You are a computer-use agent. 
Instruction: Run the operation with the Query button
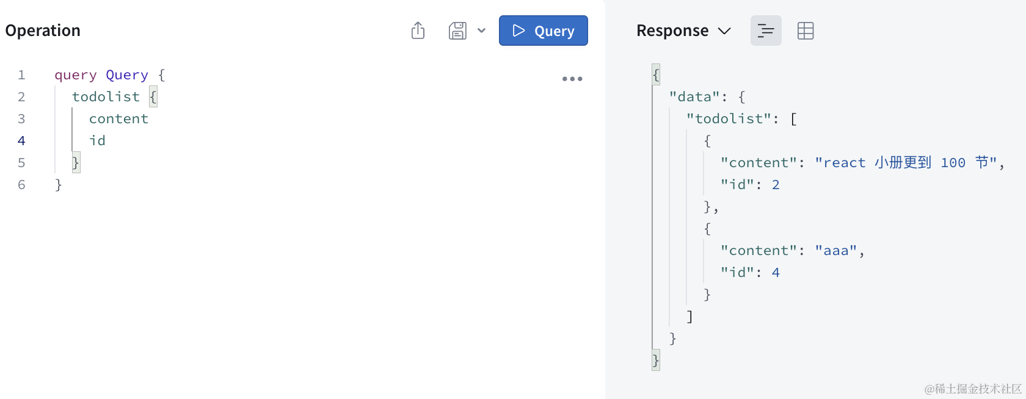point(543,31)
